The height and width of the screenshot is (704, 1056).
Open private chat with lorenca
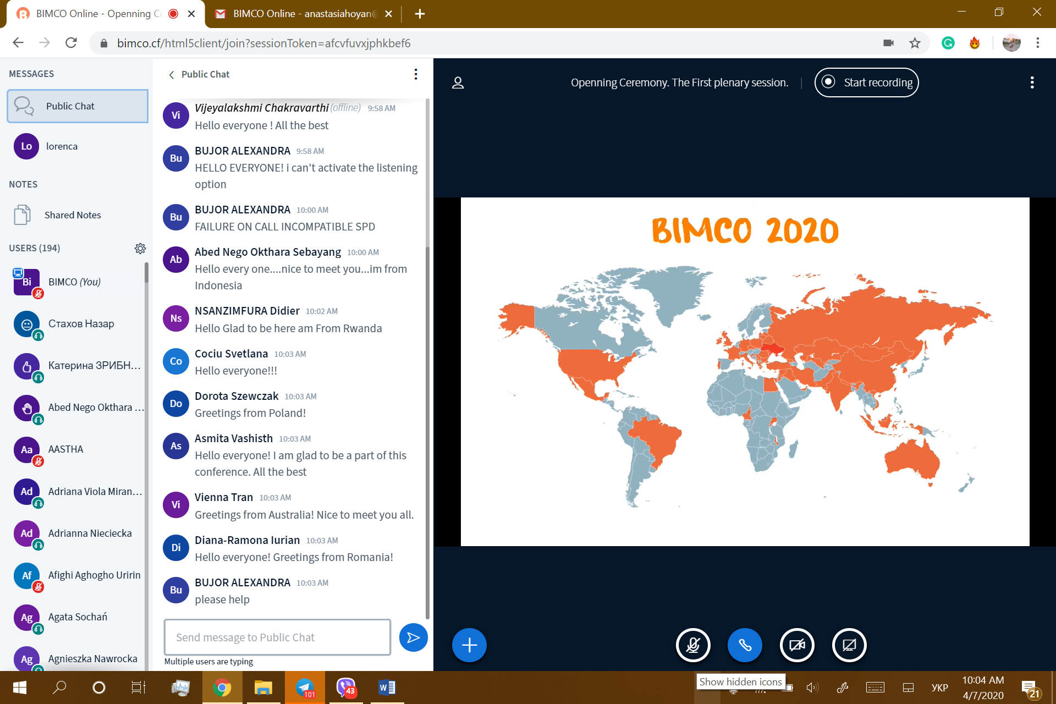tap(61, 146)
